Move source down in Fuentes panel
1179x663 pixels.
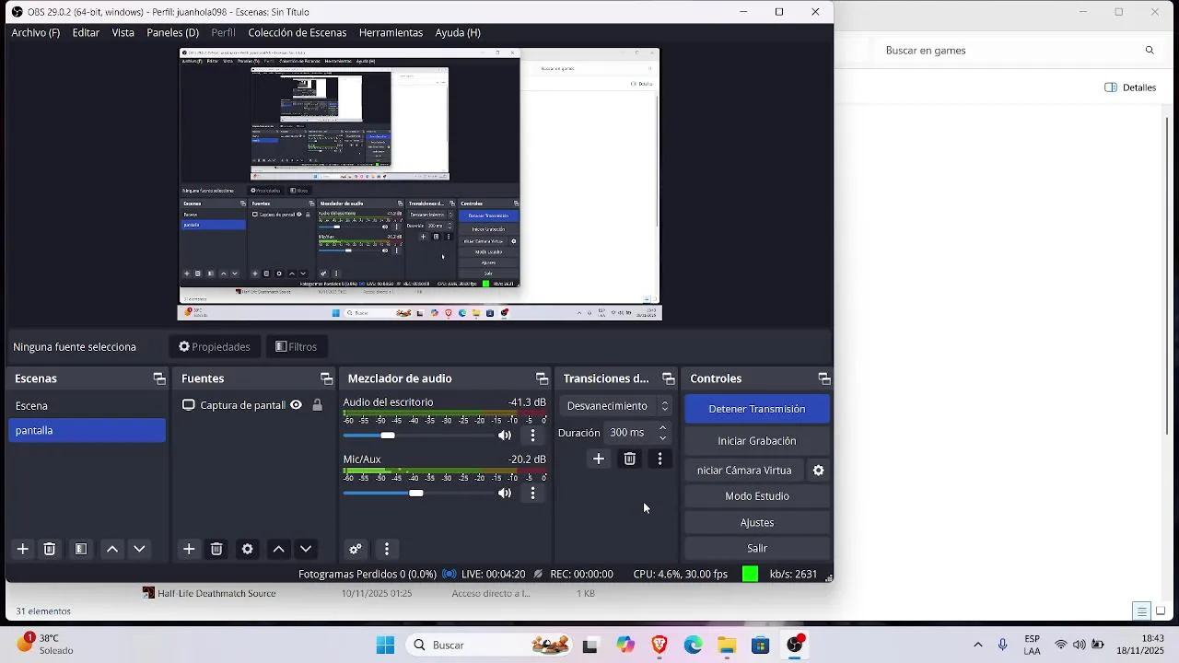tap(306, 549)
